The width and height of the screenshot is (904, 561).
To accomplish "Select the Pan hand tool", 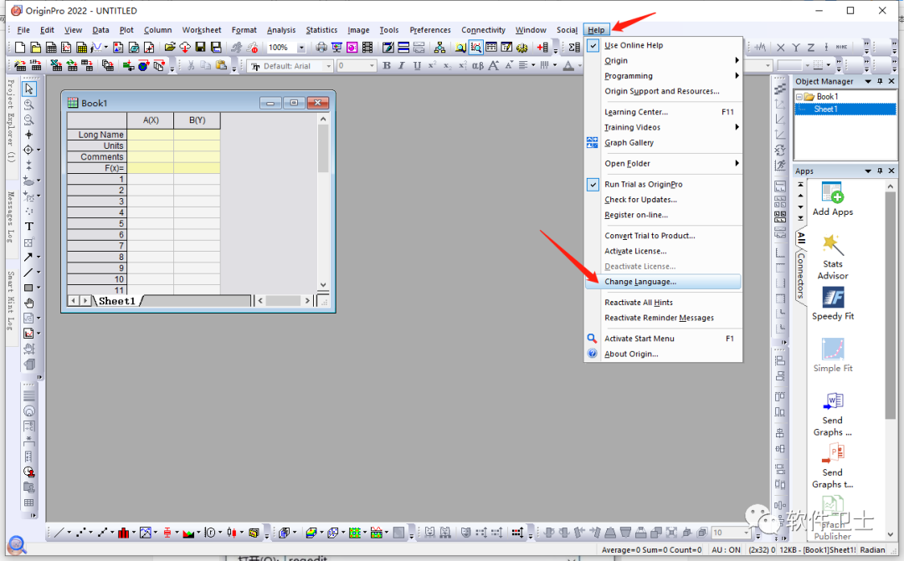I will [28, 303].
